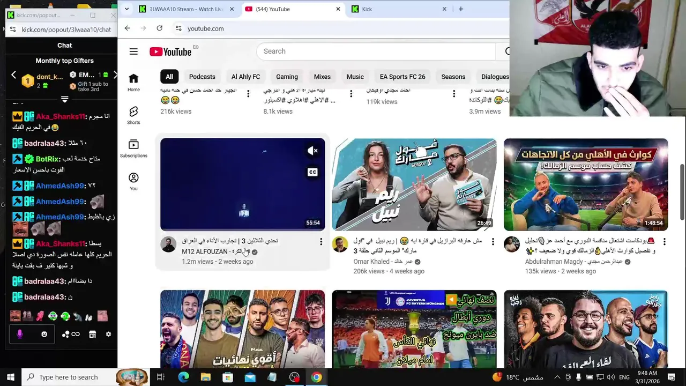Open the M12 ALFOUZAN channel name link
This screenshot has height=386, width=686.
coord(215,251)
